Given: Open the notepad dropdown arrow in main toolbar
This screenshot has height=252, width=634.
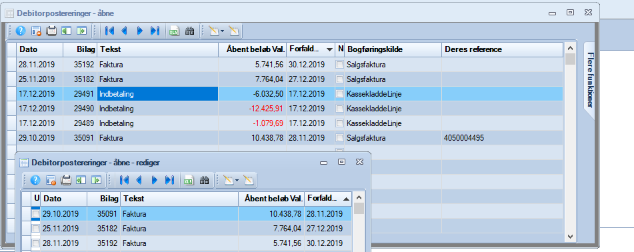Looking at the screenshot, I should pyautogui.click(x=222, y=31).
